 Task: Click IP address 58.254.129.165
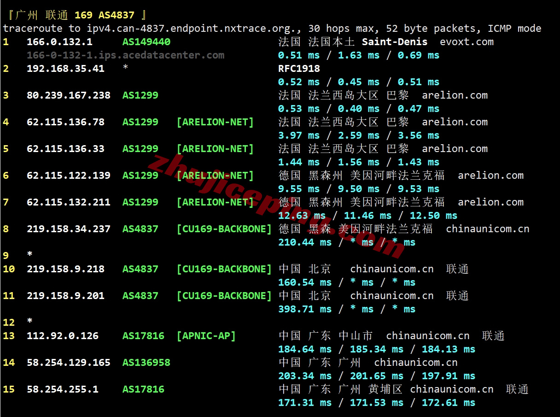(x=69, y=363)
